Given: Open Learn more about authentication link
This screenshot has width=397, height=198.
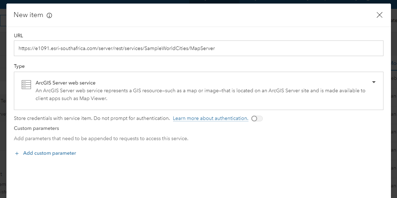Looking at the screenshot, I should point(210,118).
